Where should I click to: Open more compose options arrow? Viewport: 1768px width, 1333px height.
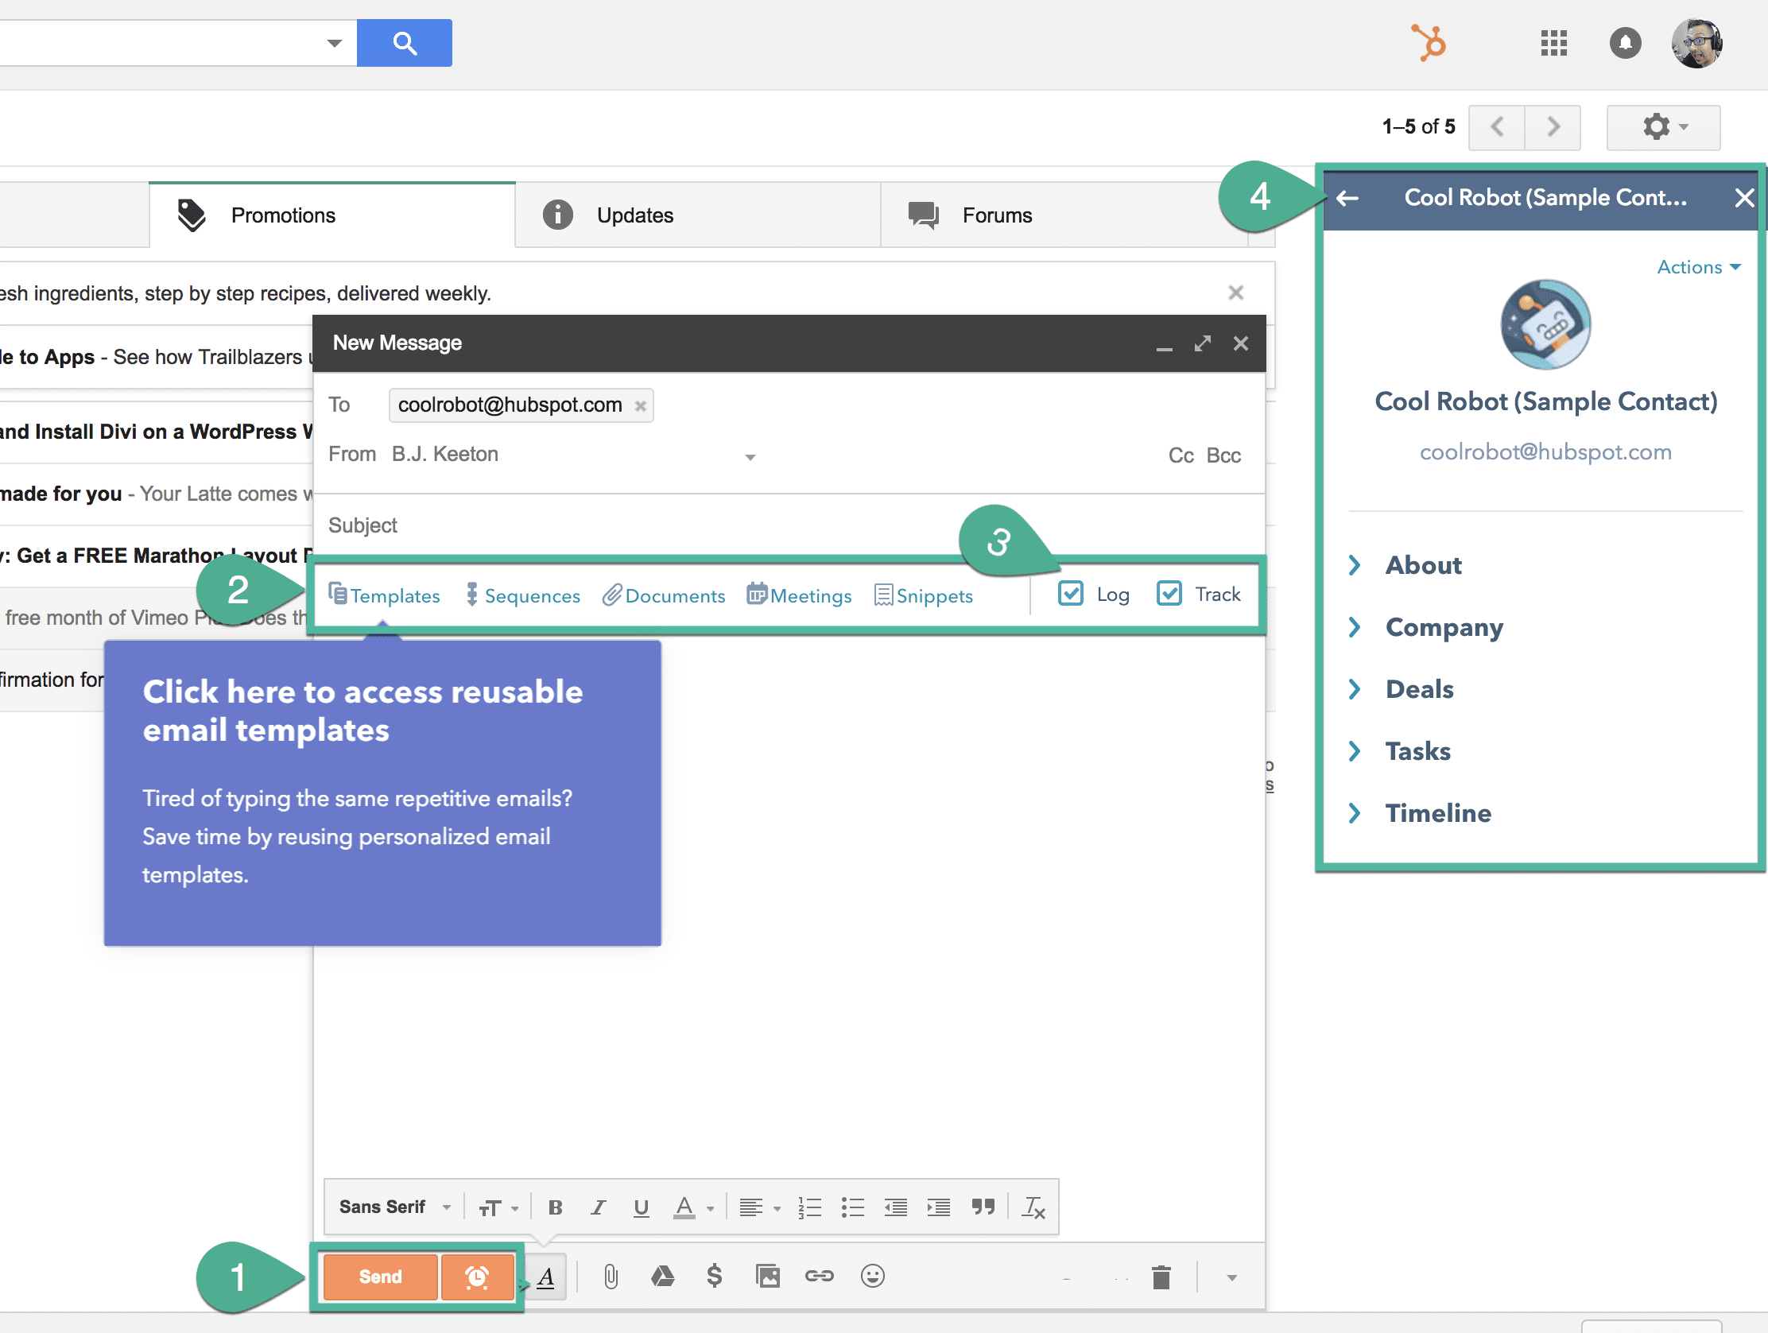tap(1231, 1278)
